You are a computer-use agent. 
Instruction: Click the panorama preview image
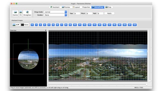[98, 56]
